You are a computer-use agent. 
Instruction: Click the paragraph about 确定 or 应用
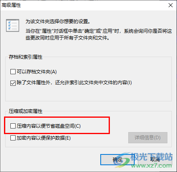tap(99, 34)
